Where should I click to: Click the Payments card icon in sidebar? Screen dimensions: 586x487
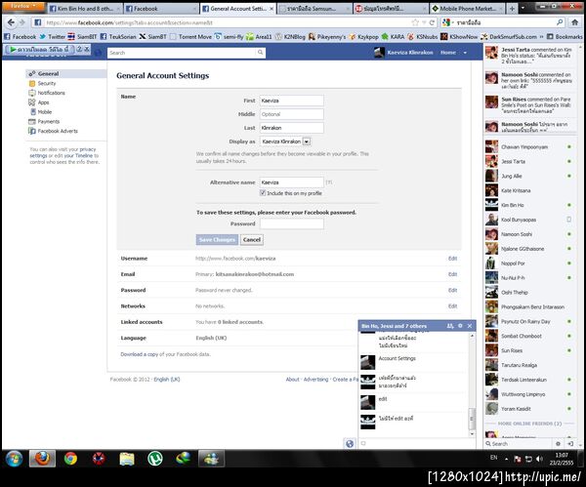click(x=32, y=121)
